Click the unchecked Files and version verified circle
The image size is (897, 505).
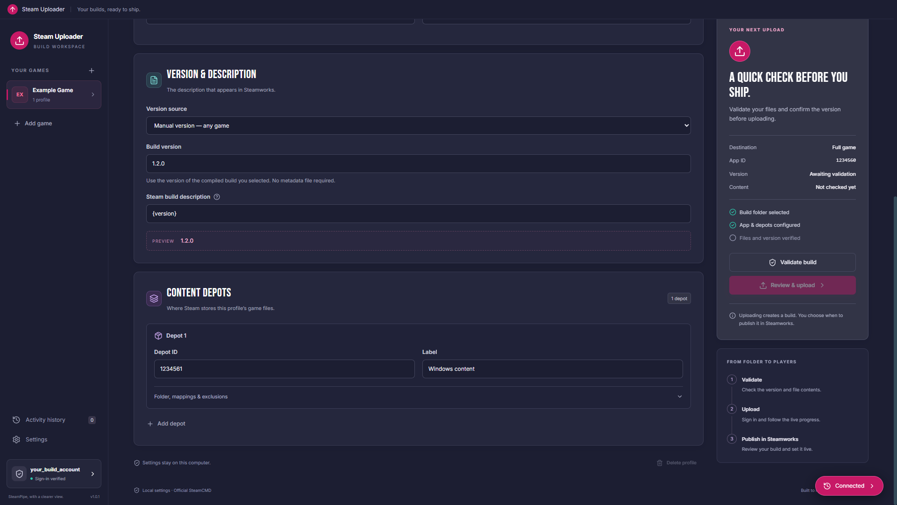[733, 238]
